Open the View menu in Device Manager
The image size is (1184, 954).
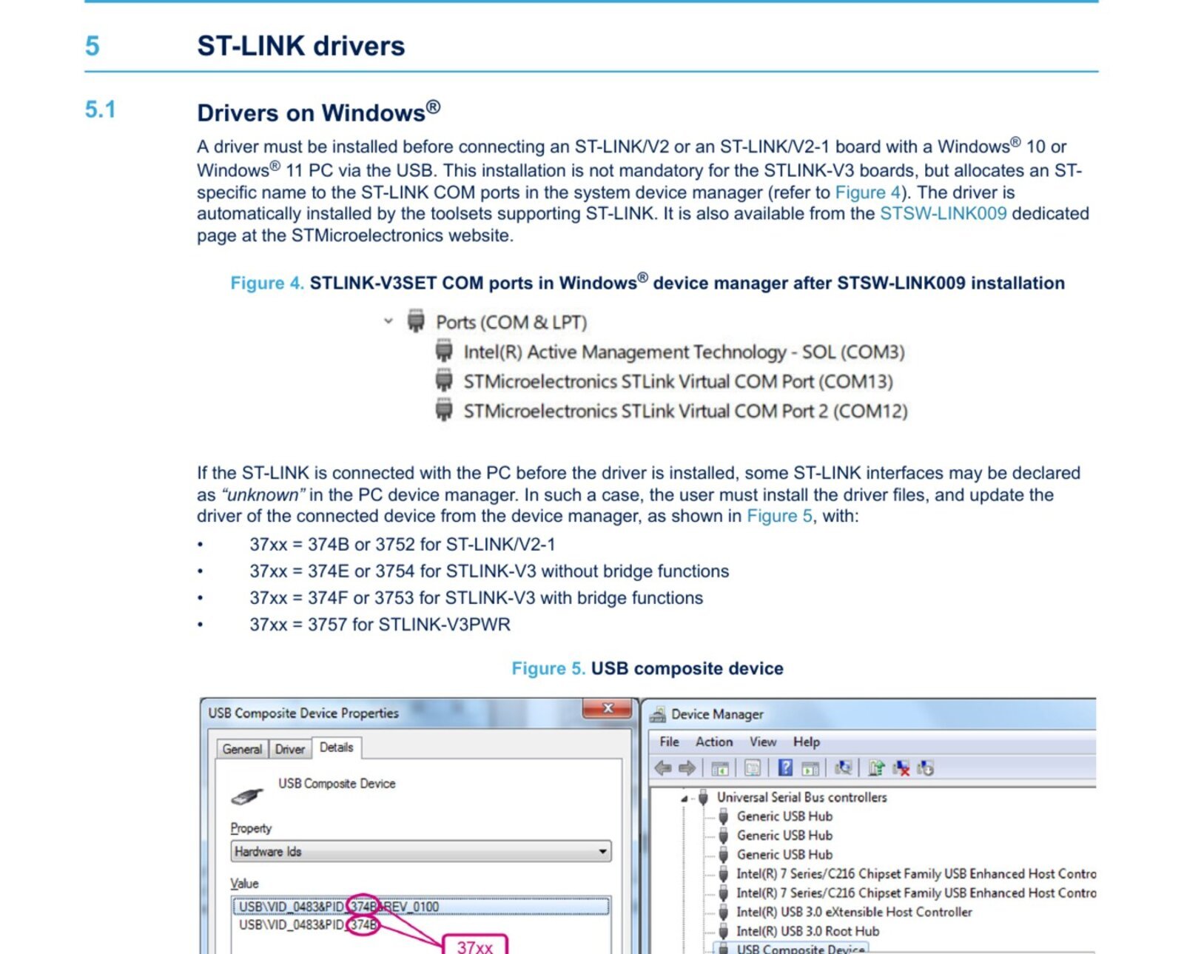(x=763, y=742)
